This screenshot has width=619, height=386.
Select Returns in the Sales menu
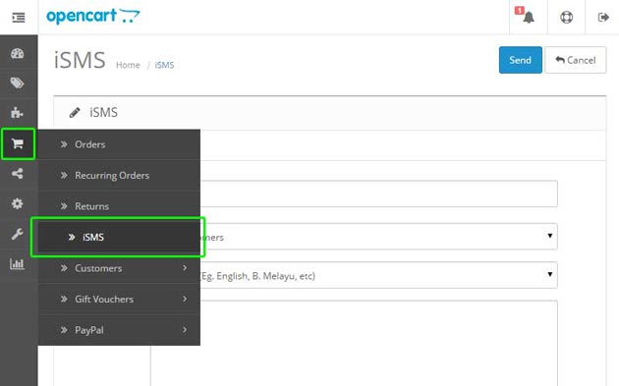click(x=119, y=206)
